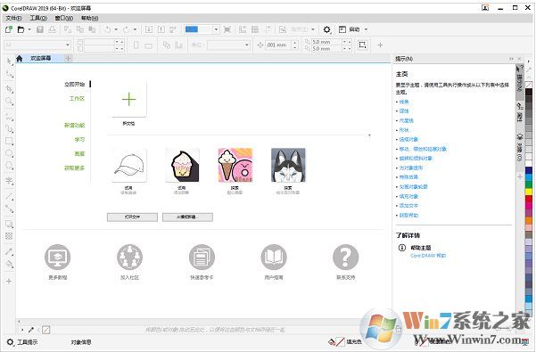Click the 快速参考卡 circle icon

202,257
